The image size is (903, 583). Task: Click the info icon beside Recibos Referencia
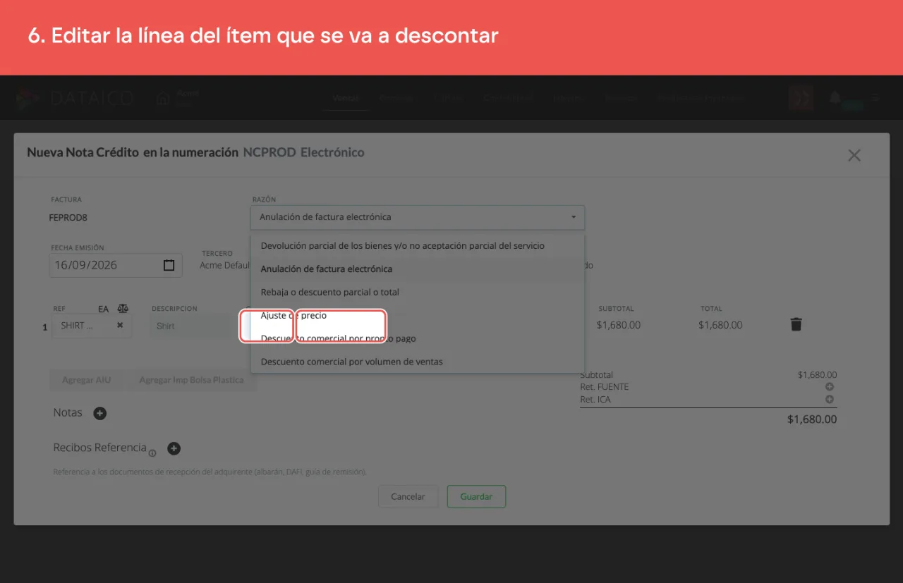click(152, 453)
